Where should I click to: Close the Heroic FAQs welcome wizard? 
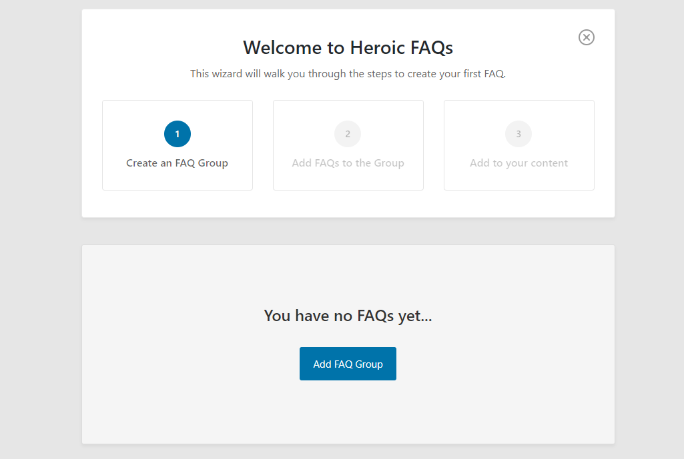tap(586, 37)
